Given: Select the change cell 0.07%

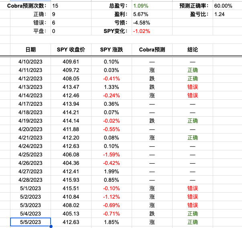Looking at the screenshot, I should point(112,112).
